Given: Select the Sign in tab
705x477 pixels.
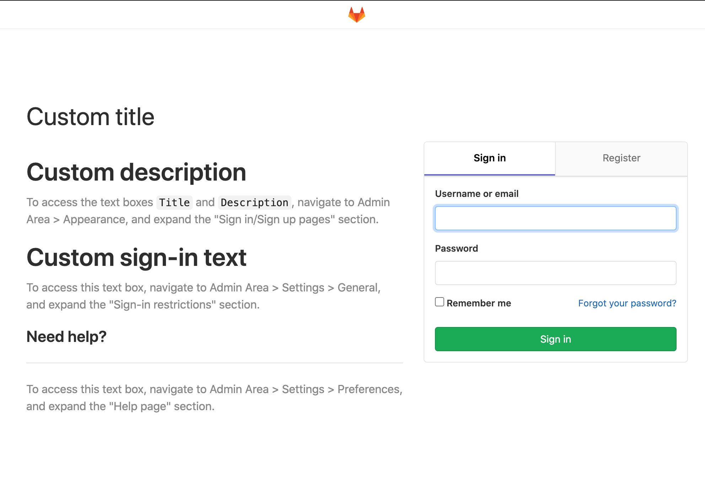Looking at the screenshot, I should pos(489,158).
